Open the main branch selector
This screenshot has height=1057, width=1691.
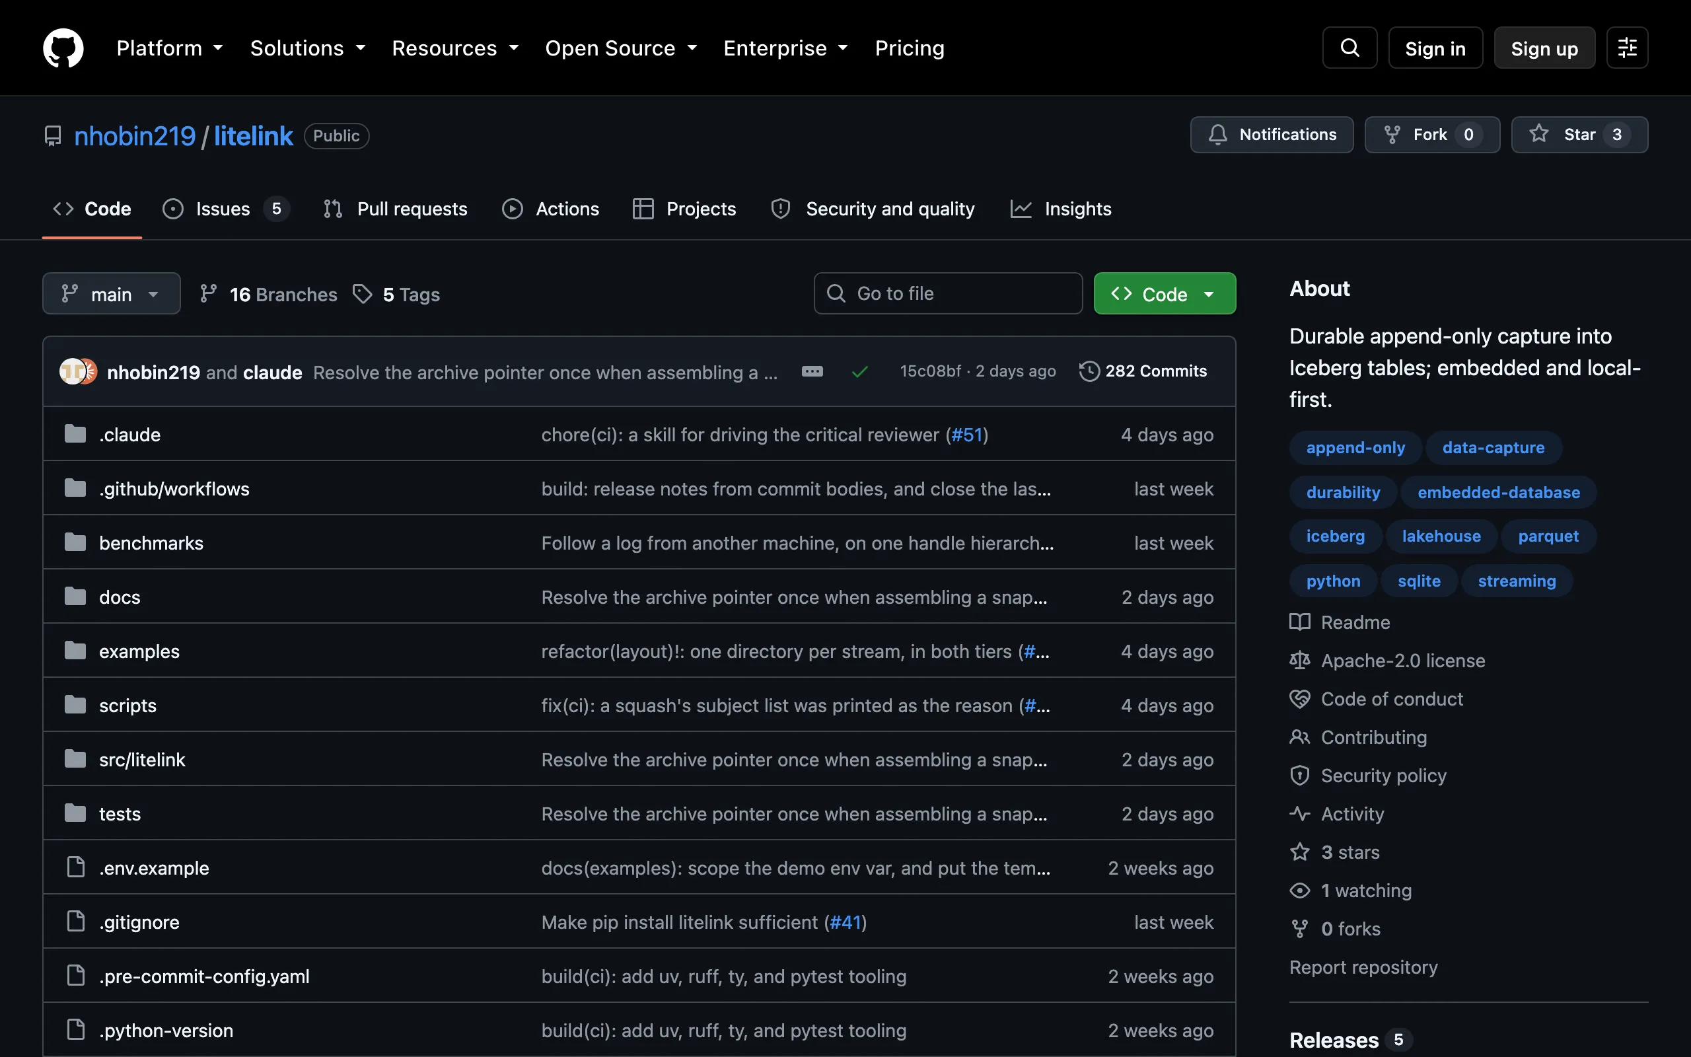(111, 293)
